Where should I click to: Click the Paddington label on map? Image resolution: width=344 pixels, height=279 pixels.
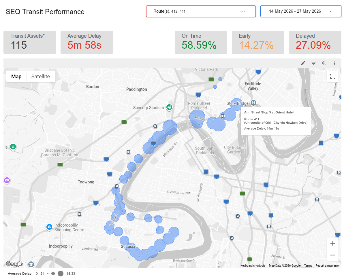click(x=136, y=89)
